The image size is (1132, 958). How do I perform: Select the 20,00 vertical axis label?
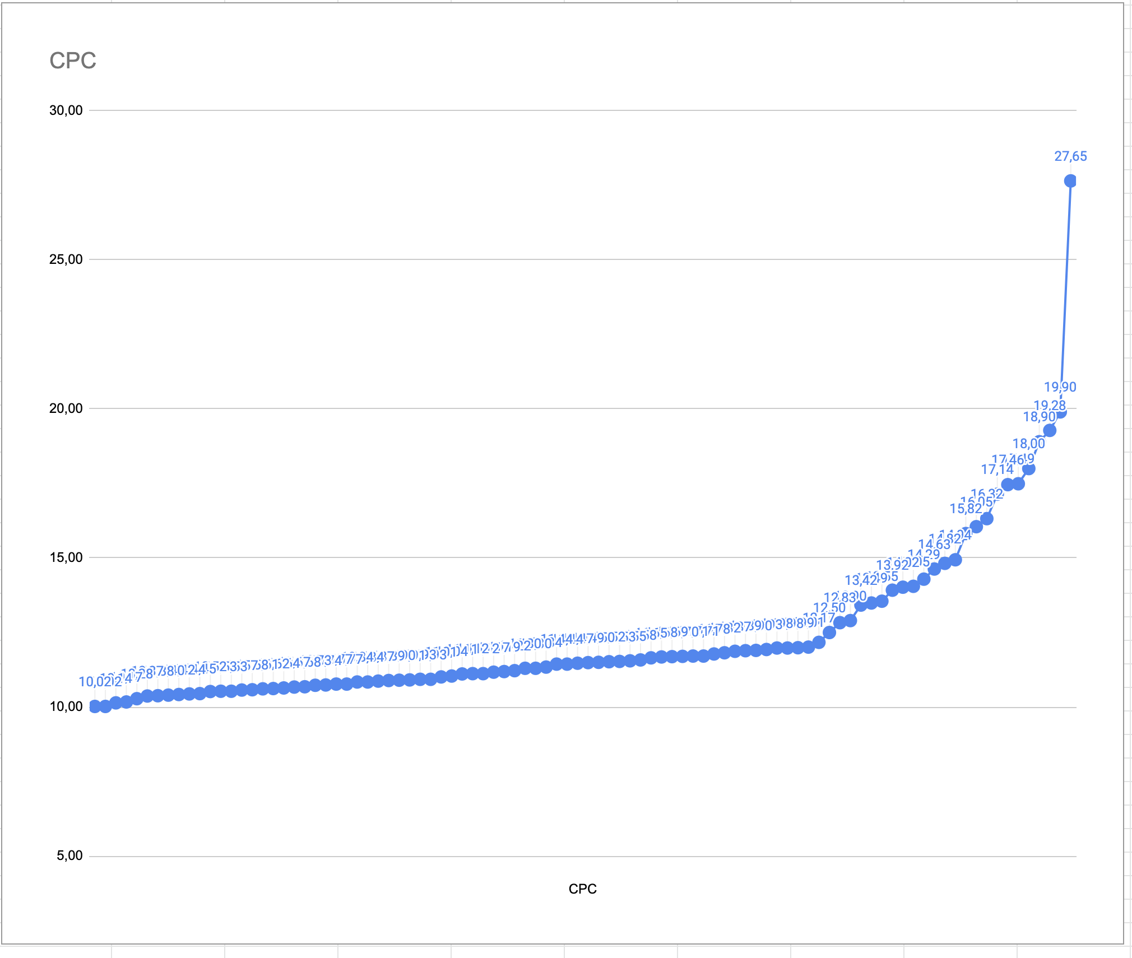click(66, 408)
